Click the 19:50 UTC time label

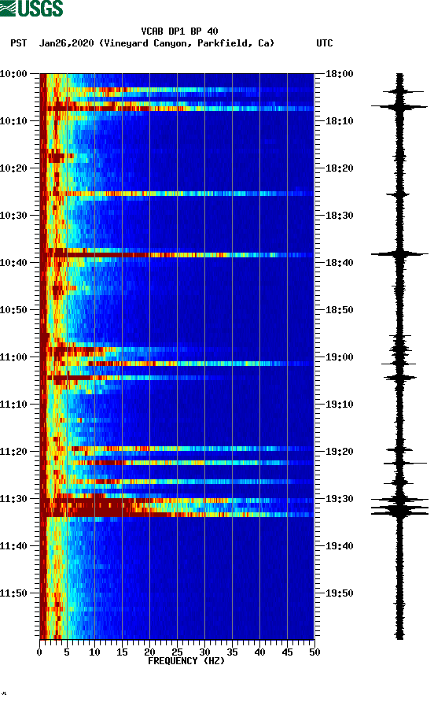339,593
